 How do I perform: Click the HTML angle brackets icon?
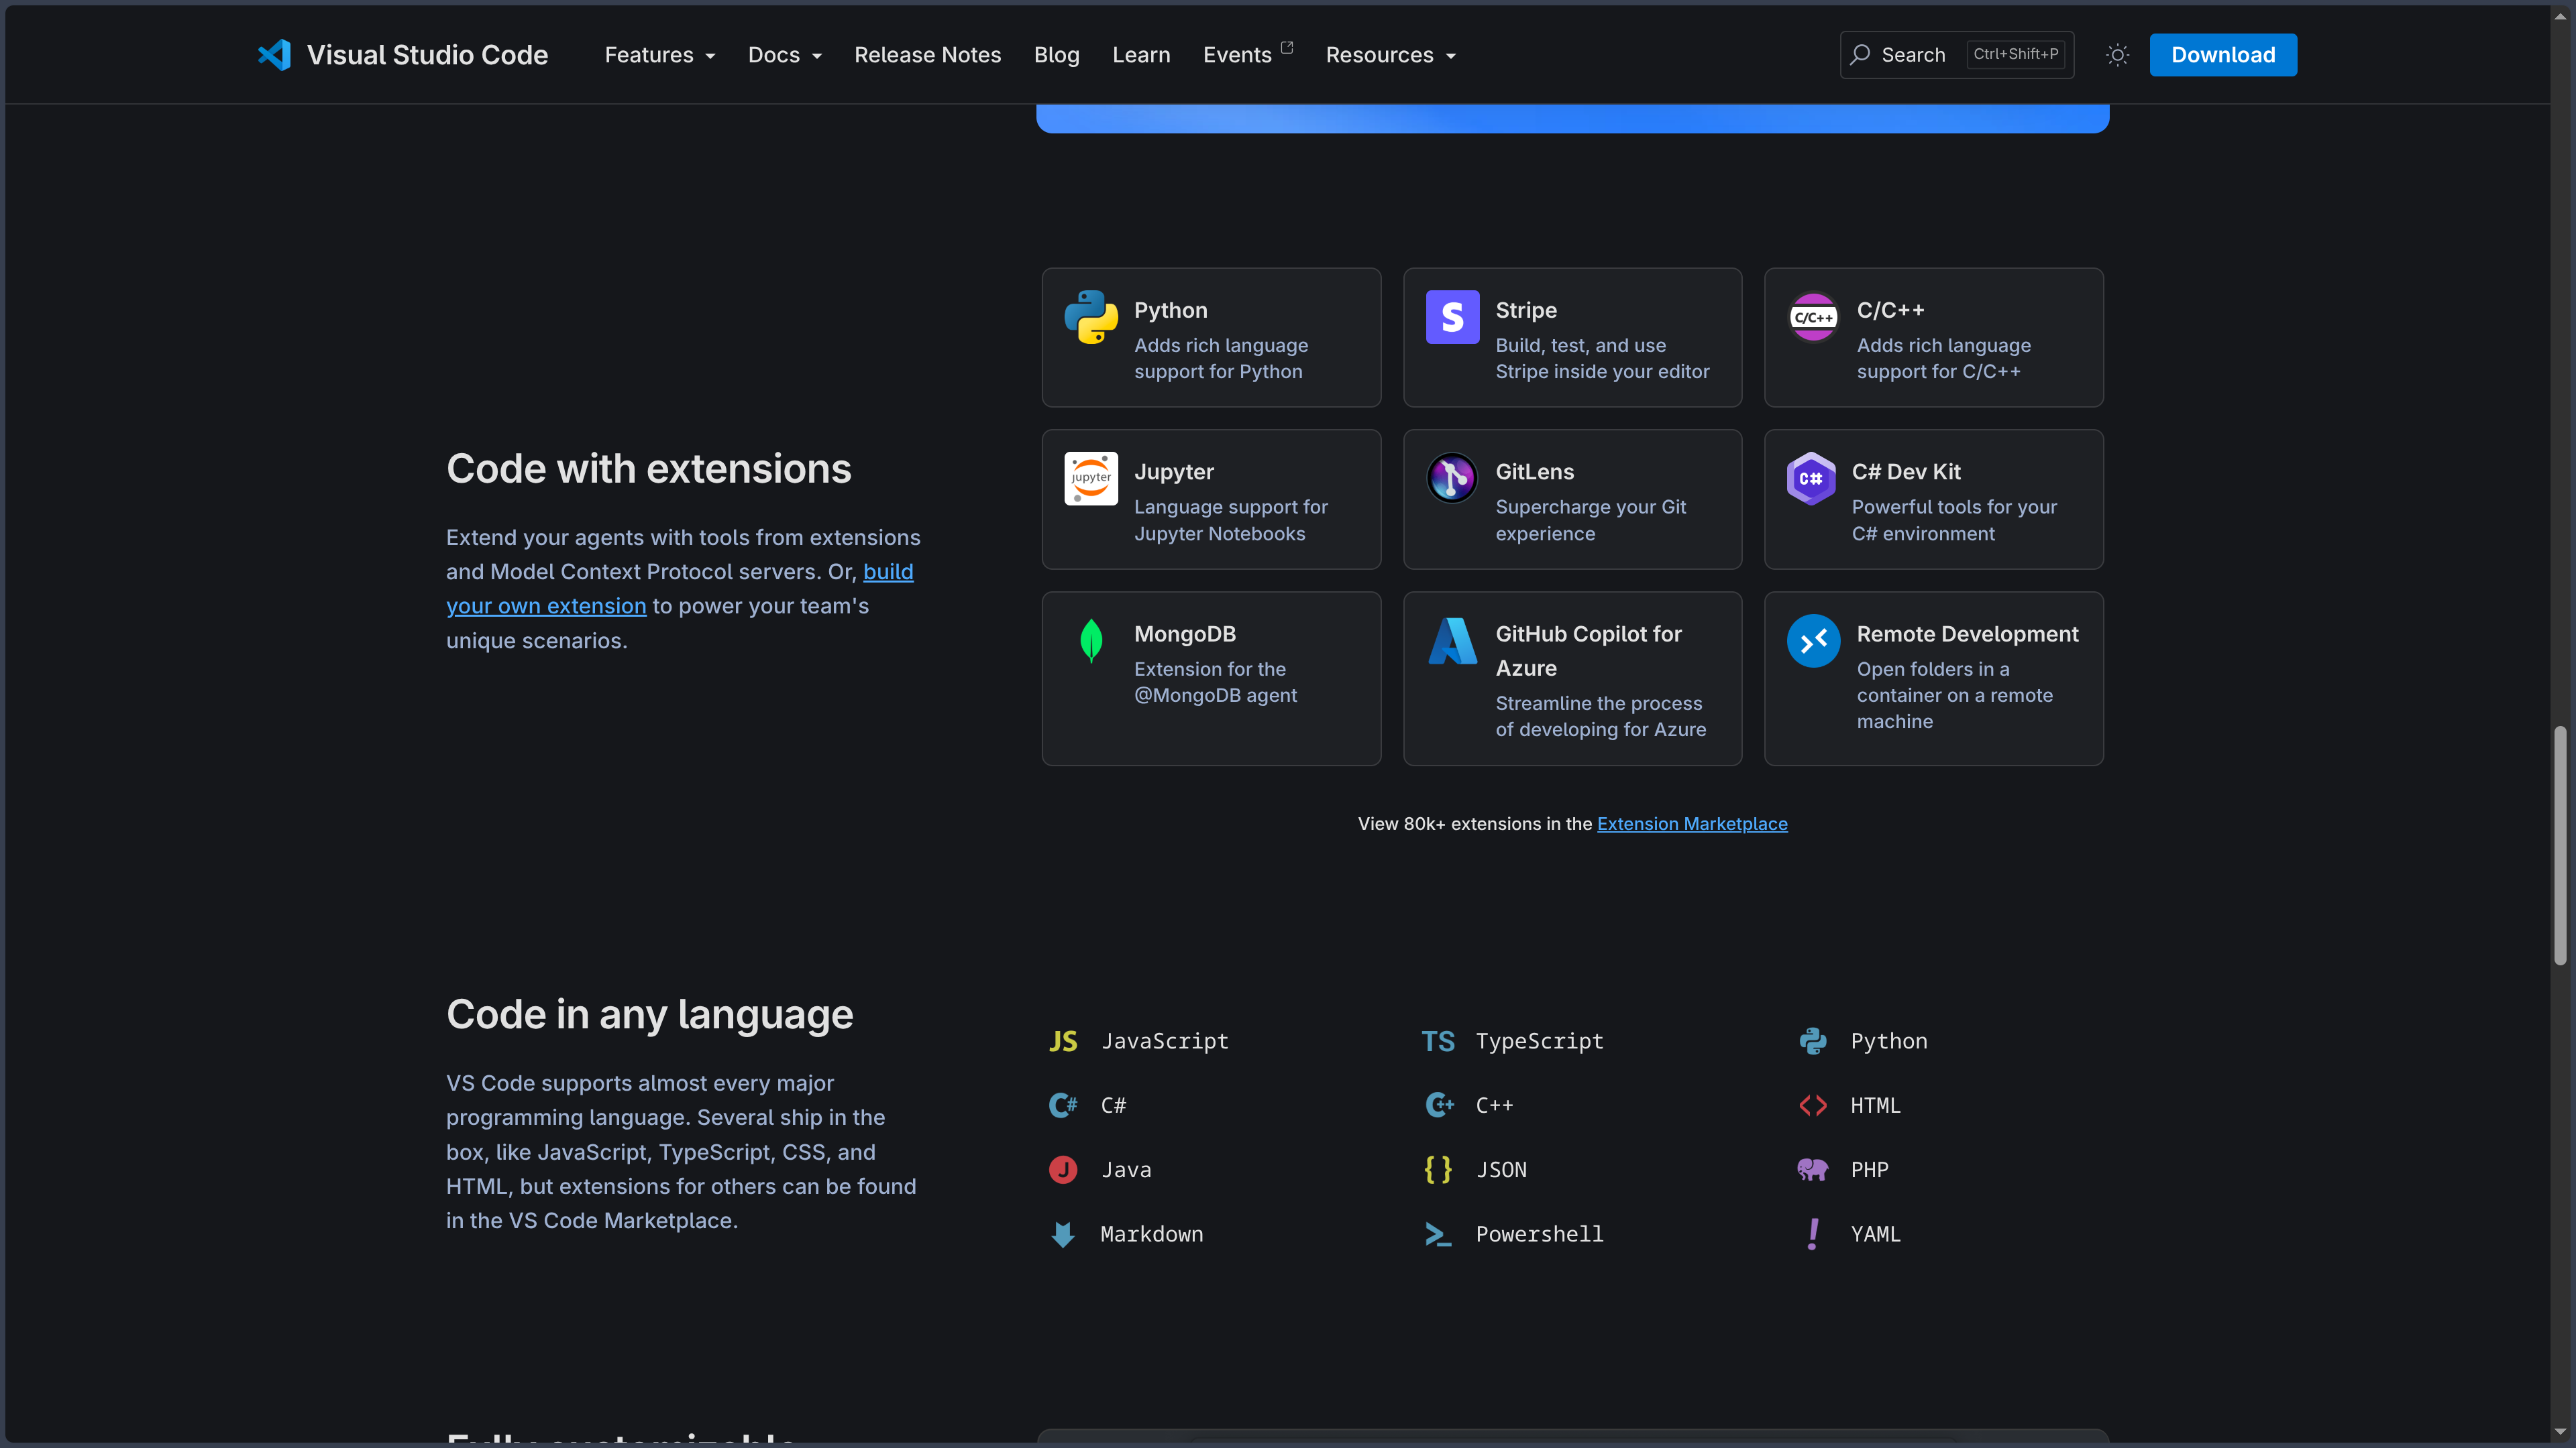pyautogui.click(x=1813, y=1105)
